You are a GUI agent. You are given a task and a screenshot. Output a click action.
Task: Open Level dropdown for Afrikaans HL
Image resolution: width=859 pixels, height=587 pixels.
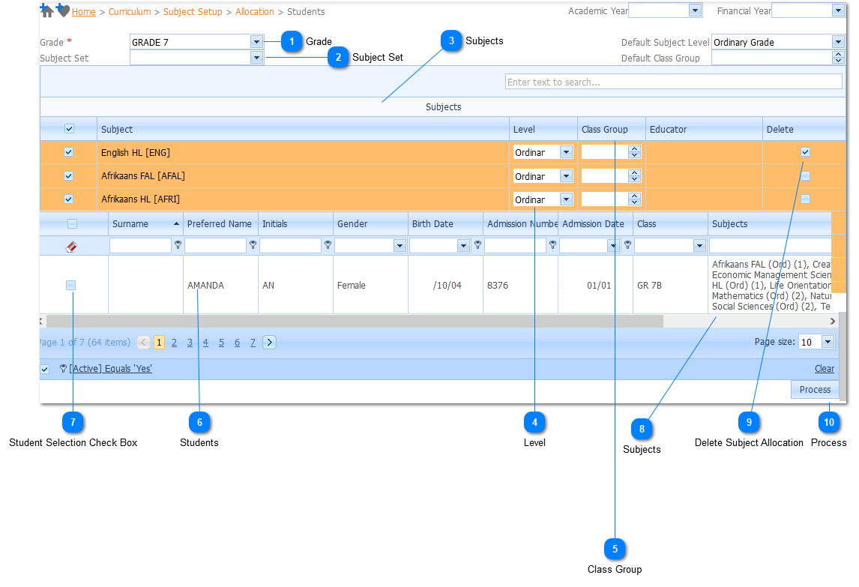pos(567,199)
